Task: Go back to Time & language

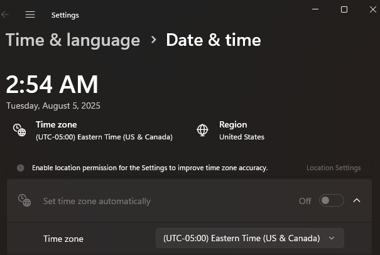Action: click(x=73, y=40)
